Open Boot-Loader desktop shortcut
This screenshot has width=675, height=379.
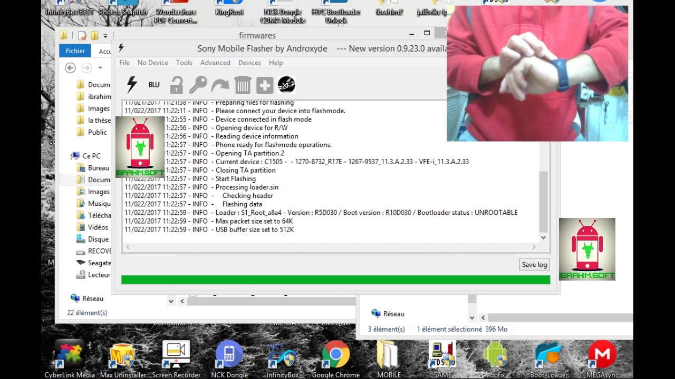(548, 360)
